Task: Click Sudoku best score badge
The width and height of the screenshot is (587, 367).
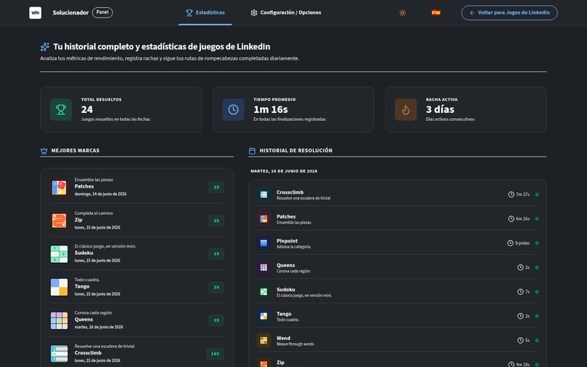Action: 216,254
